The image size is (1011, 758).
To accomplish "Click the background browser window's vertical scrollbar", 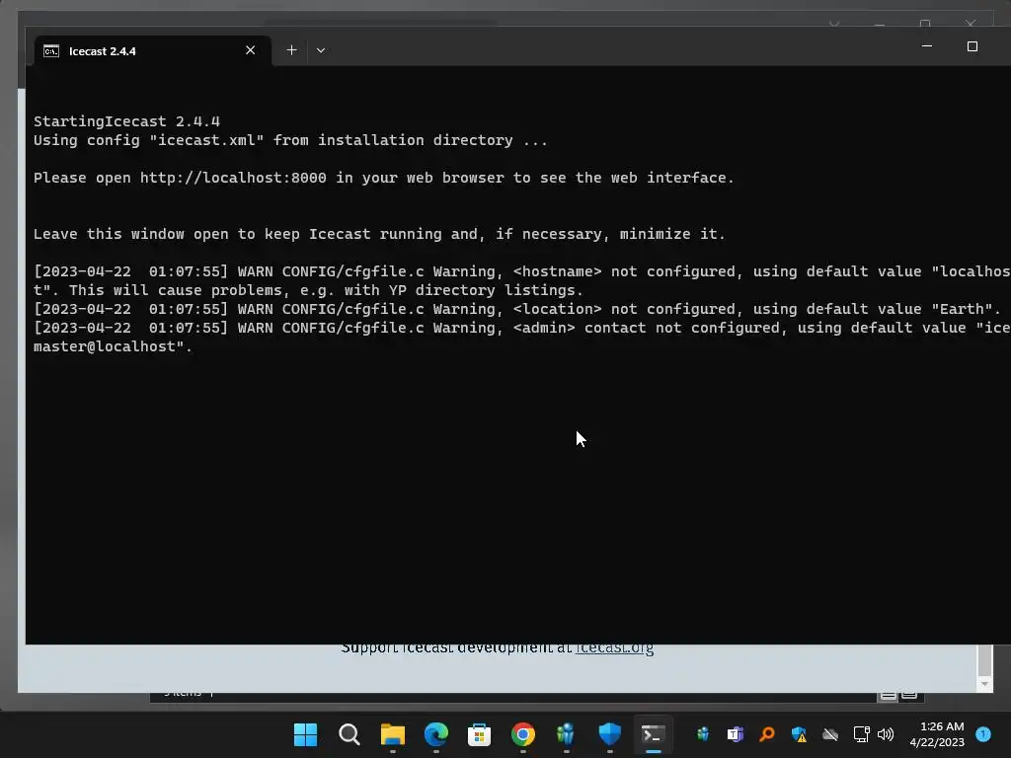I will [x=984, y=659].
